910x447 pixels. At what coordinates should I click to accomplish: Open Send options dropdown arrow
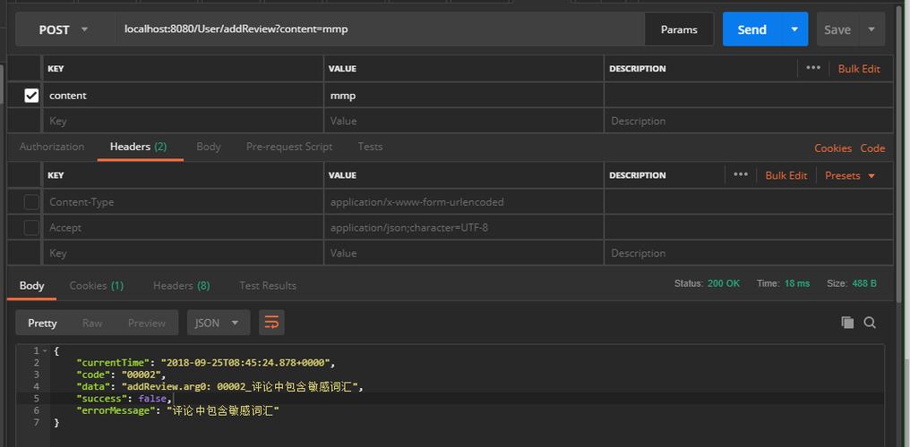tap(794, 30)
